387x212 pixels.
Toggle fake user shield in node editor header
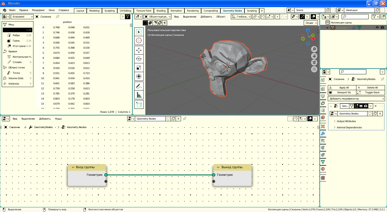point(168,119)
